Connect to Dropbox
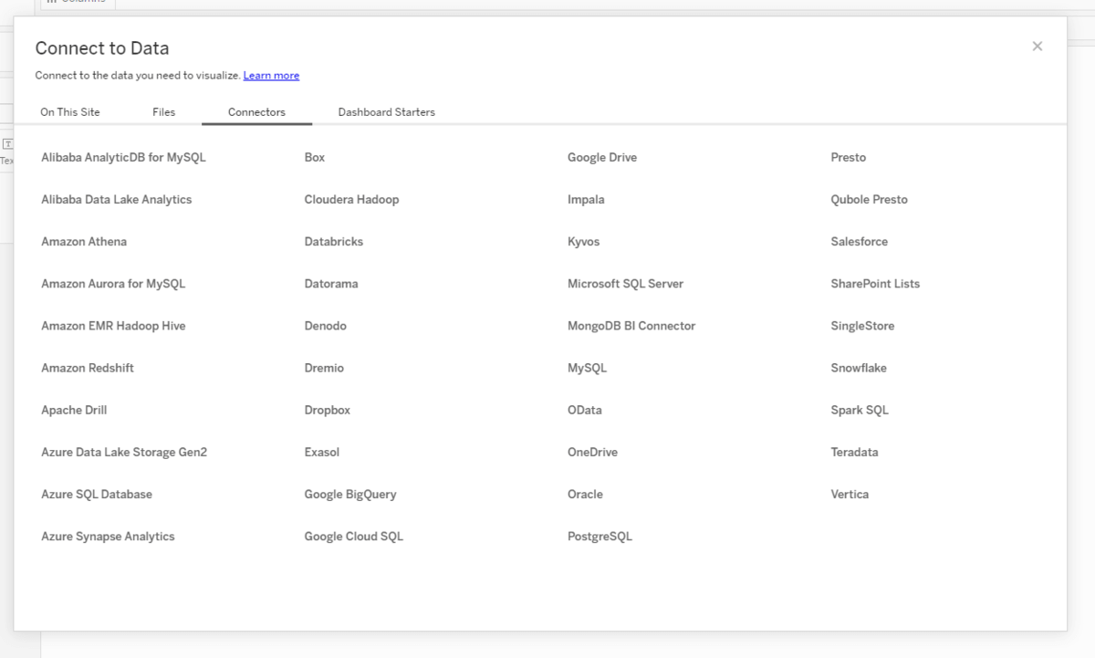 [x=328, y=410]
